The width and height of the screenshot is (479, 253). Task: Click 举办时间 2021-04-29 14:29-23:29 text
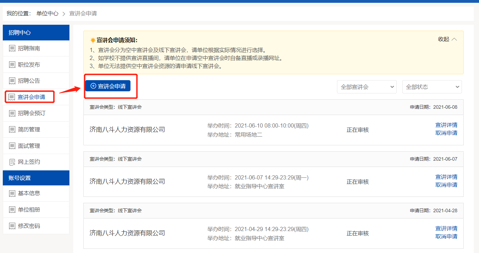[x=258, y=229]
